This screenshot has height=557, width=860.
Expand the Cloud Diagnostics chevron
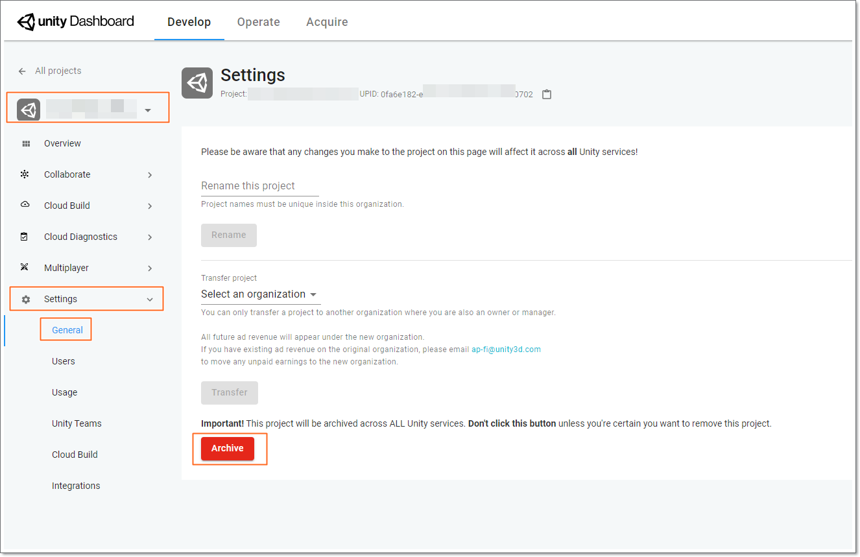(x=150, y=237)
